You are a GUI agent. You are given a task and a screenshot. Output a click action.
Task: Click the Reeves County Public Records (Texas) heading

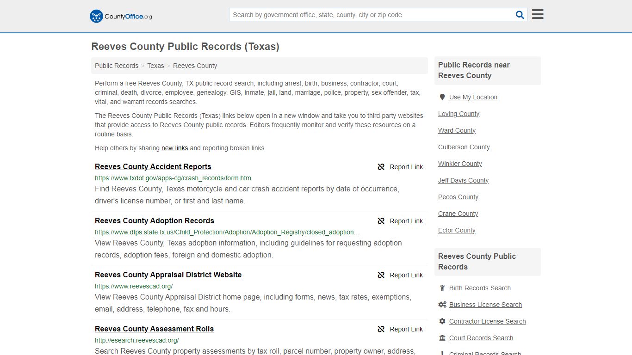(185, 47)
